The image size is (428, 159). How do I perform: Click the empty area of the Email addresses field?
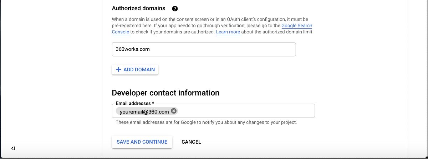(246, 111)
